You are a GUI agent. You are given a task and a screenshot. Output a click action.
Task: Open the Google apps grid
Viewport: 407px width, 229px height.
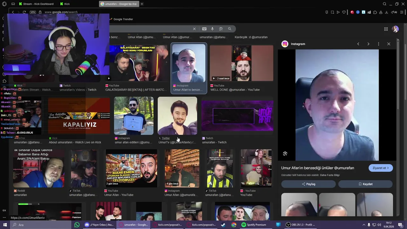click(x=386, y=29)
